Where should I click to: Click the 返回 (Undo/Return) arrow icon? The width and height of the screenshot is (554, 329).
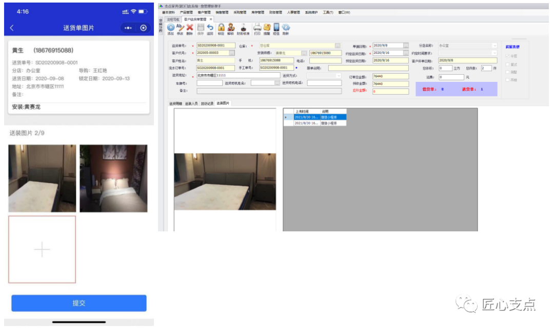210,29
